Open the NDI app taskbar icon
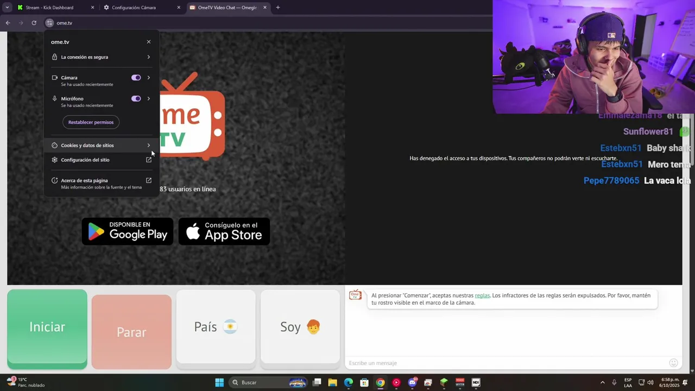The image size is (695, 391). point(476,382)
